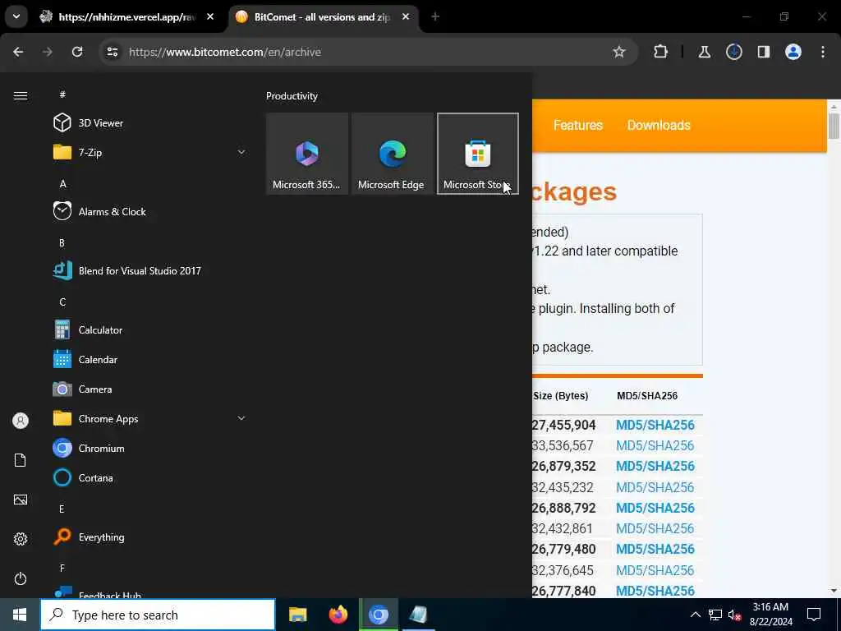Viewport: 841px width, 631px height.
Task: Open MD5/SHA256 link for 32,435,232 row
Action: (655, 487)
